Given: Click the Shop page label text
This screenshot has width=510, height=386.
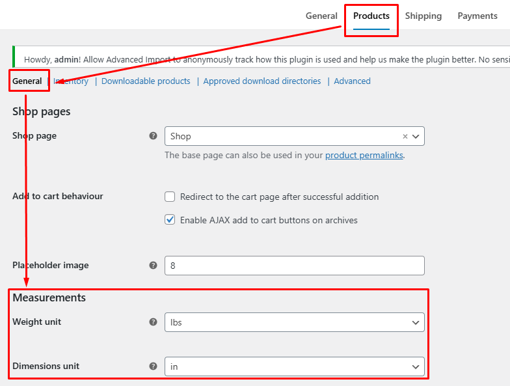Looking at the screenshot, I should (34, 135).
